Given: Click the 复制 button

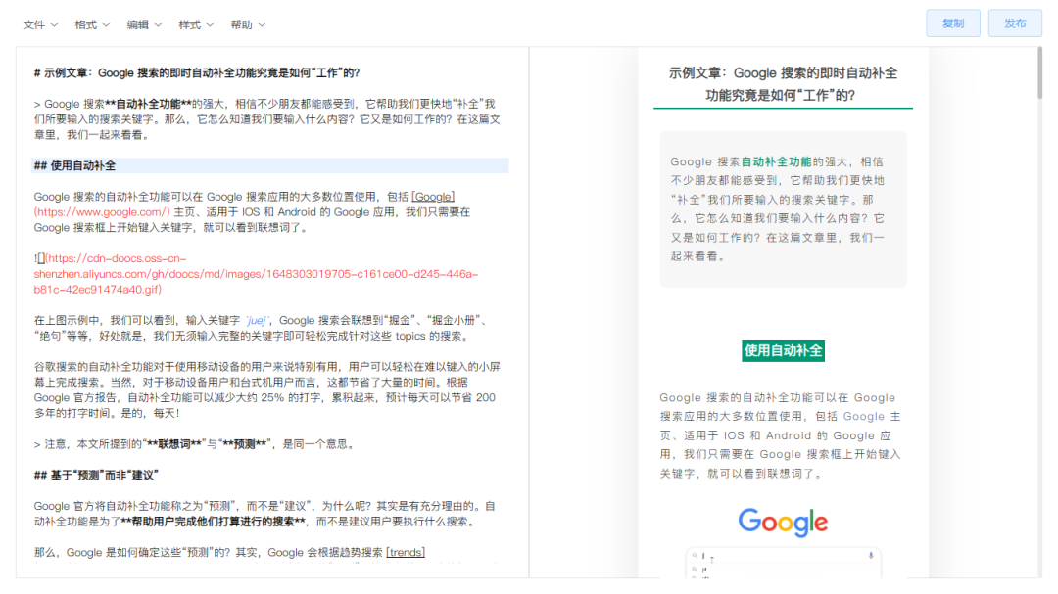Looking at the screenshot, I should point(953,23).
